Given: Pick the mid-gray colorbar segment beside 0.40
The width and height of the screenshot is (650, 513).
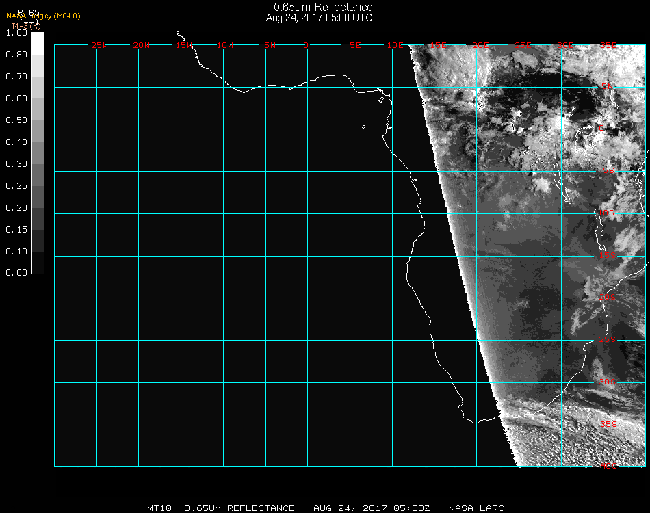Looking at the screenshot, I should pos(38,153).
